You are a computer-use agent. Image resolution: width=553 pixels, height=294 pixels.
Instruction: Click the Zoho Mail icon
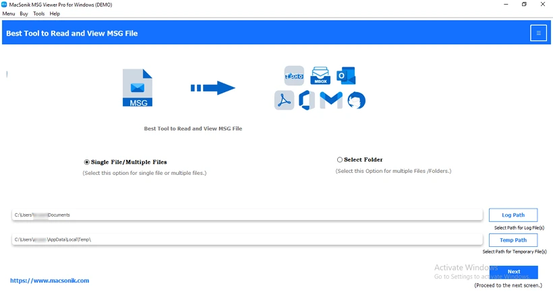tap(294, 75)
